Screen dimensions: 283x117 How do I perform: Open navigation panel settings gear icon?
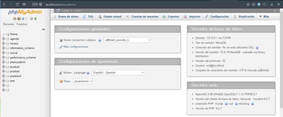[x=31, y=18]
